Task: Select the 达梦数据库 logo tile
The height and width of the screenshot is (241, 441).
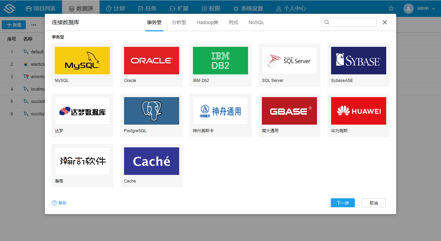Action: click(x=82, y=111)
